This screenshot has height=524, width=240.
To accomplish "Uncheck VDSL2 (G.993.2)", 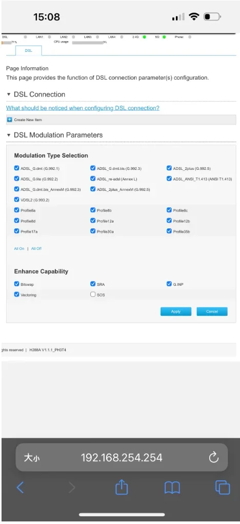I will (17, 200).
